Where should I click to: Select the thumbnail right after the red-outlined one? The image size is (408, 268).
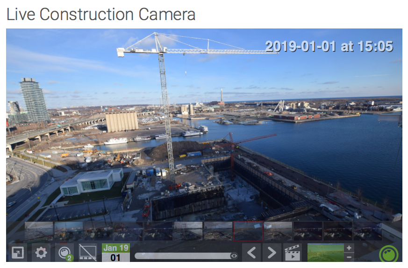pyautogui.click(x=278, y=231)
